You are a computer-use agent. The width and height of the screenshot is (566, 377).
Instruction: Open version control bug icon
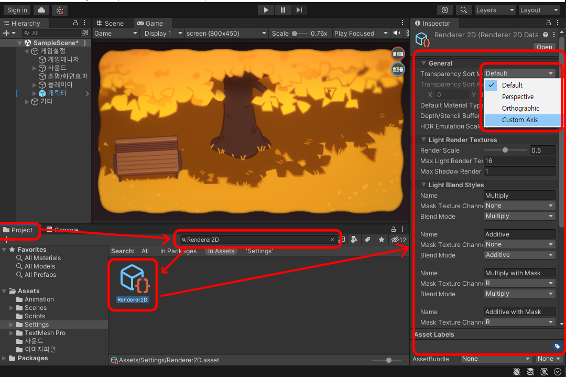[x=60, y=10]
